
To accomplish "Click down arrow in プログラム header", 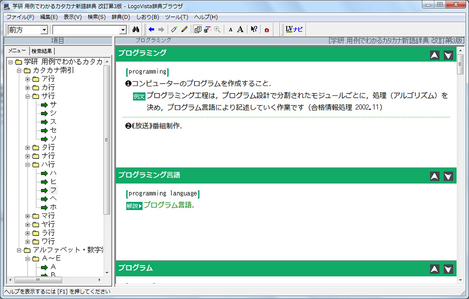I will pos(448,269).
